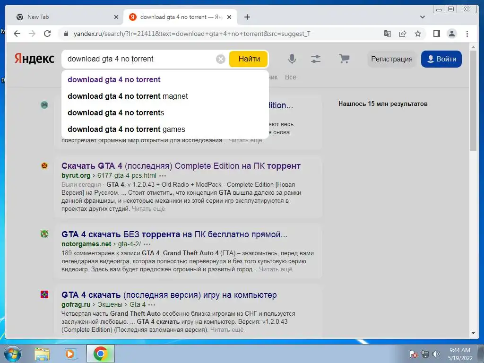This screenshot has width=484, height=363.
Task: Click the gofrag.ru favicon
Action: (x=44, y=294)
